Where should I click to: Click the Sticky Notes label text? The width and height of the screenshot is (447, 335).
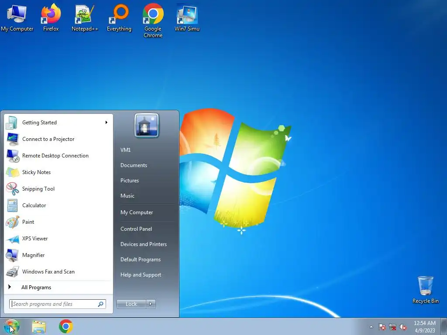37,172
